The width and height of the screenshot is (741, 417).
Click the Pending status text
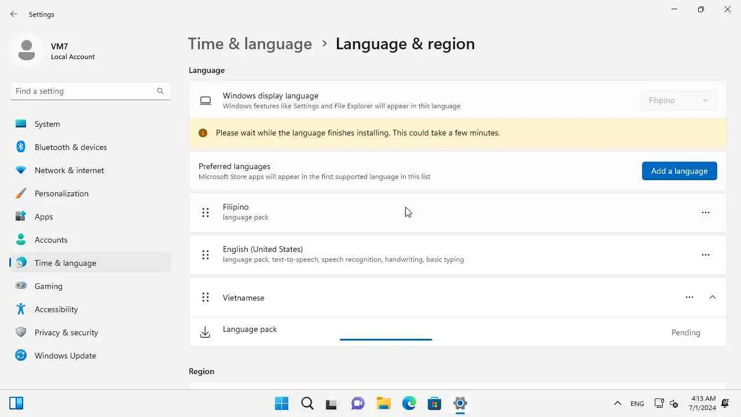[686, 332]
